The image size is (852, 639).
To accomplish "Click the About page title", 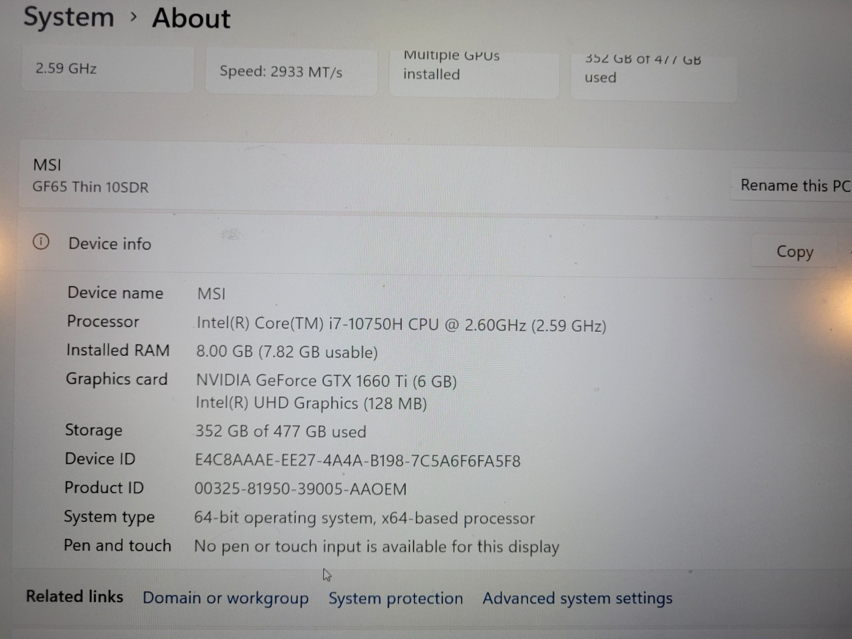I will pos(191,18).
